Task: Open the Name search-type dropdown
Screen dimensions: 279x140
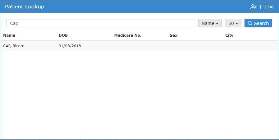Action: tap(210, 23)
